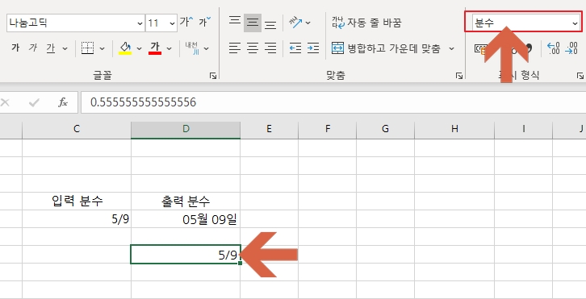Toggle italic formatting
Image resolution: width=586 pixels, height=299 pixels.
(x=33, y=48)
